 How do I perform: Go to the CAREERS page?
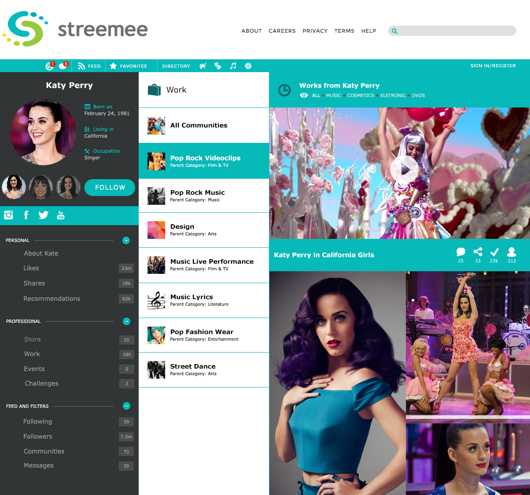pos(282,31)
